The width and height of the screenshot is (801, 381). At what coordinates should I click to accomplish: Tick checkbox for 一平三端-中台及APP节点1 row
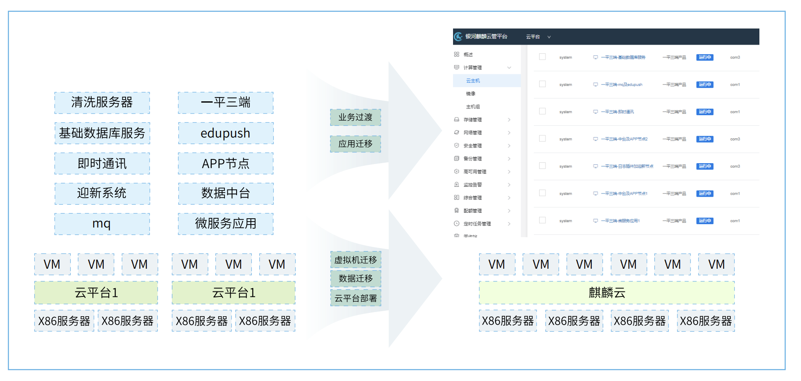pyautogui.click(x=543, y=193)
